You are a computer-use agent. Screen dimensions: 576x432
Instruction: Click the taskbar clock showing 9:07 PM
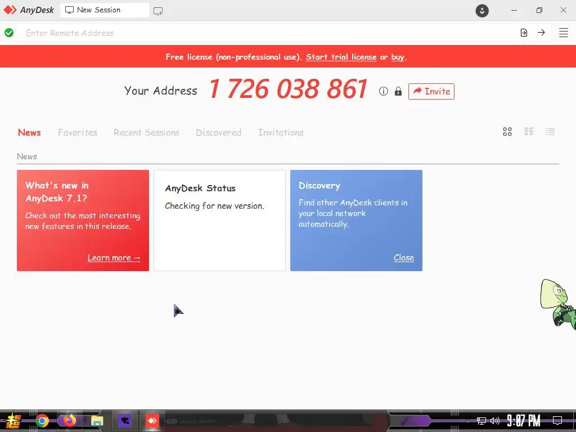tap(524, 421)
